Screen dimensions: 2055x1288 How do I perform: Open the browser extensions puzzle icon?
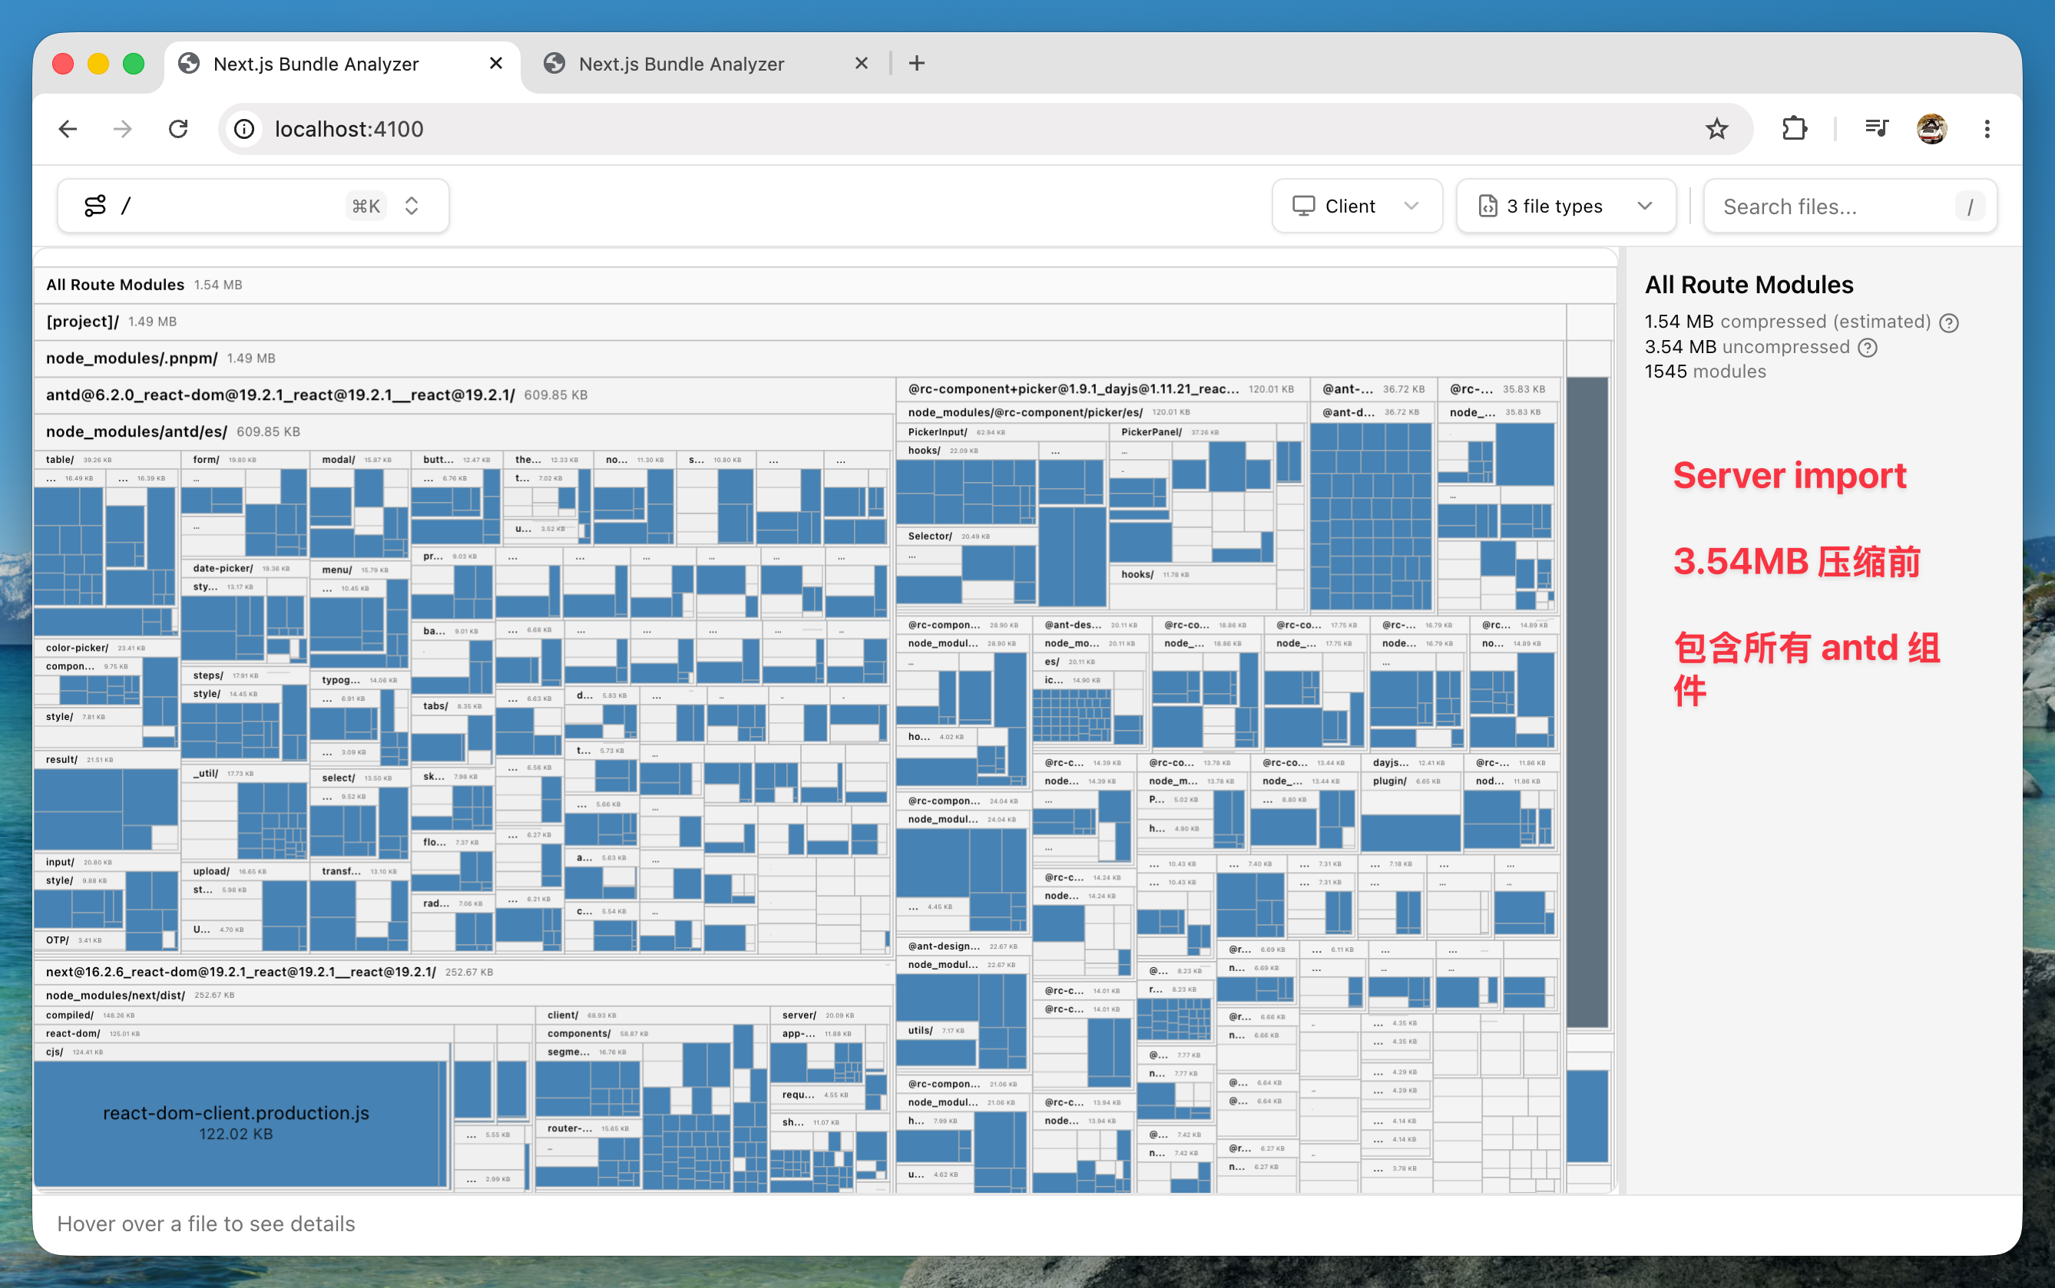click(1793, 130)
